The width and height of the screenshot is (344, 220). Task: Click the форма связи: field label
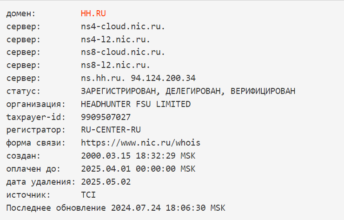pos(36,142)
